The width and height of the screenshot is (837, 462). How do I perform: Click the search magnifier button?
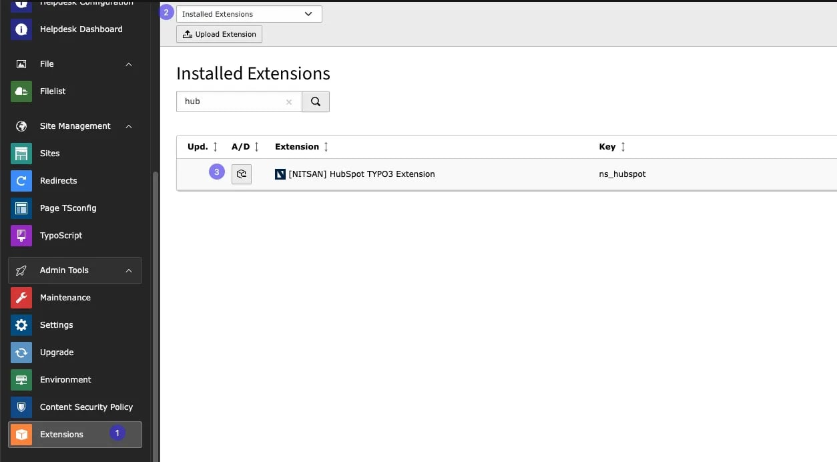point(316,101)
